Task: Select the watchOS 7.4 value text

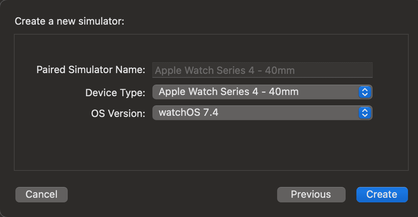Action: (x=189, y=113)
